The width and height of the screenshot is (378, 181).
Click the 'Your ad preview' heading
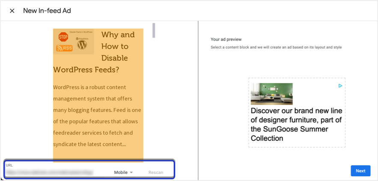pyautogui.click(x=227, y=39)
